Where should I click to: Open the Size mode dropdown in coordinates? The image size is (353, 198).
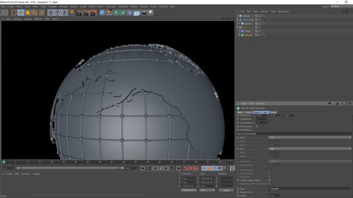207,190
